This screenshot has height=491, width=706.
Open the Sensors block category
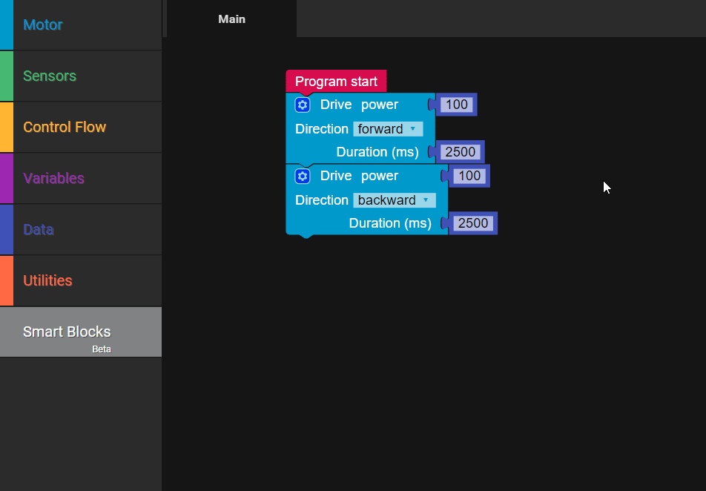click(81, 76)
